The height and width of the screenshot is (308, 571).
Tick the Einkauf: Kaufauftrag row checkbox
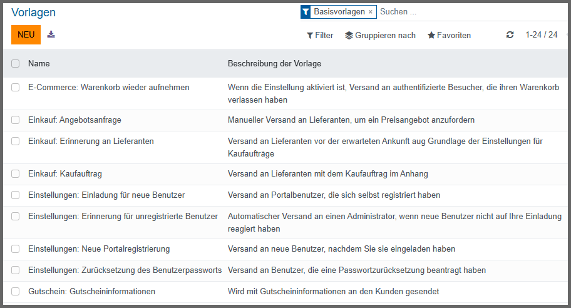coord(16,173)
